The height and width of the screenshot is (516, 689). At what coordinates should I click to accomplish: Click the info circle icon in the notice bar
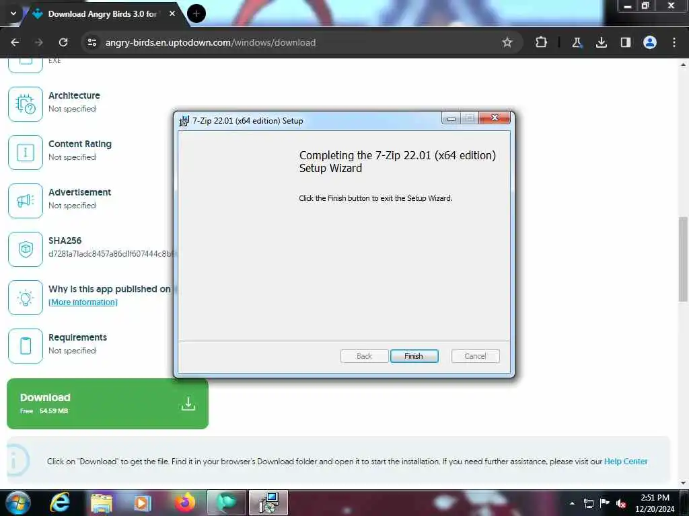coord(16,460)
